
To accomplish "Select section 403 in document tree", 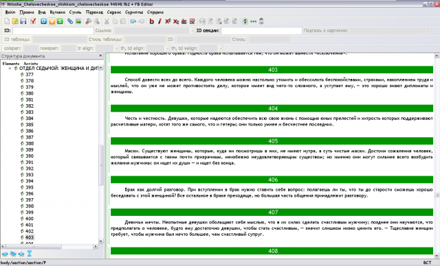I will tap(30, 237).
